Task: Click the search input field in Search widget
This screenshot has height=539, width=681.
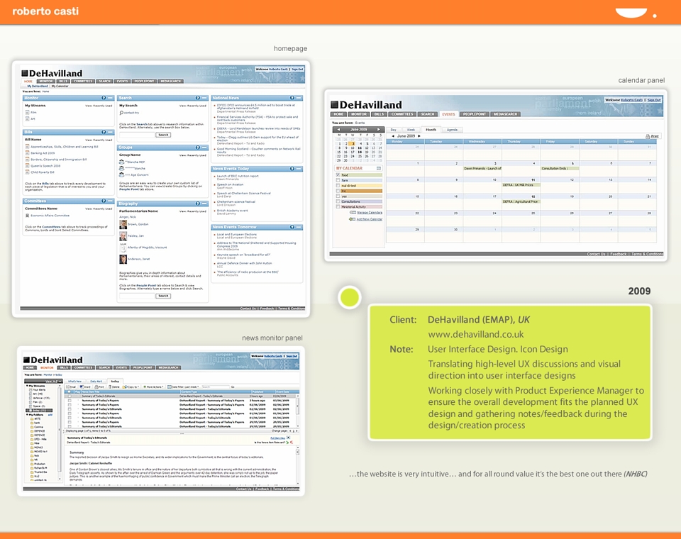Action: pos(137,135)
